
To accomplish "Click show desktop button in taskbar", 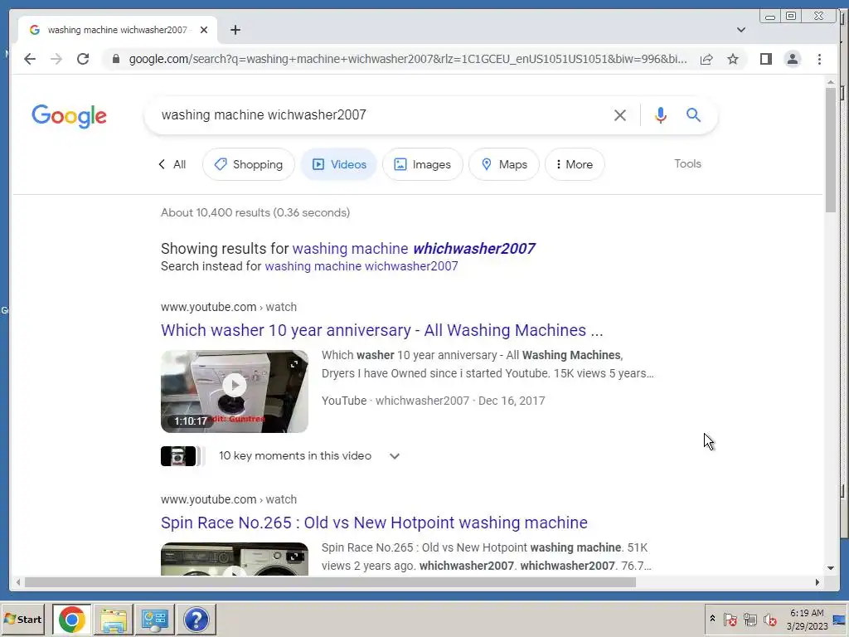I will pyautogui.click(x=840, y=619).
